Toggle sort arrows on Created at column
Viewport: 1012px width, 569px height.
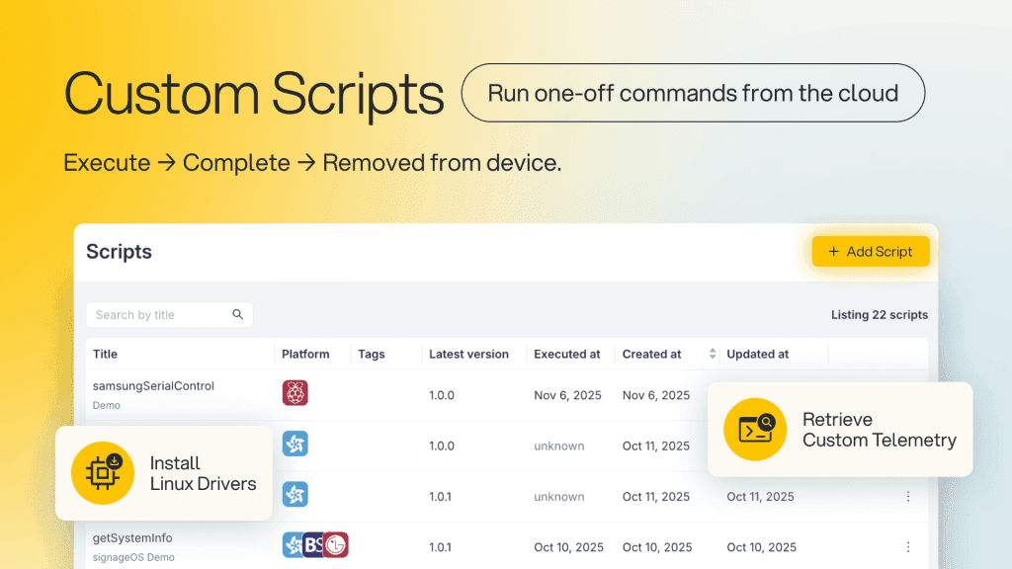tap(712, 354)
